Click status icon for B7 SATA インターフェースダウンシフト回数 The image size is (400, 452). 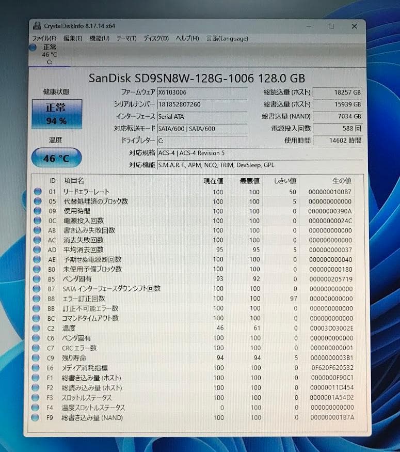click(x=37, y=289)
